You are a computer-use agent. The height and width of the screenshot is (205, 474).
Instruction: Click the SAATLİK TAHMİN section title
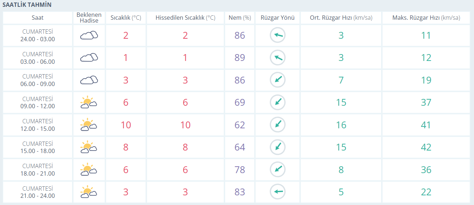(x=27, y=5)
